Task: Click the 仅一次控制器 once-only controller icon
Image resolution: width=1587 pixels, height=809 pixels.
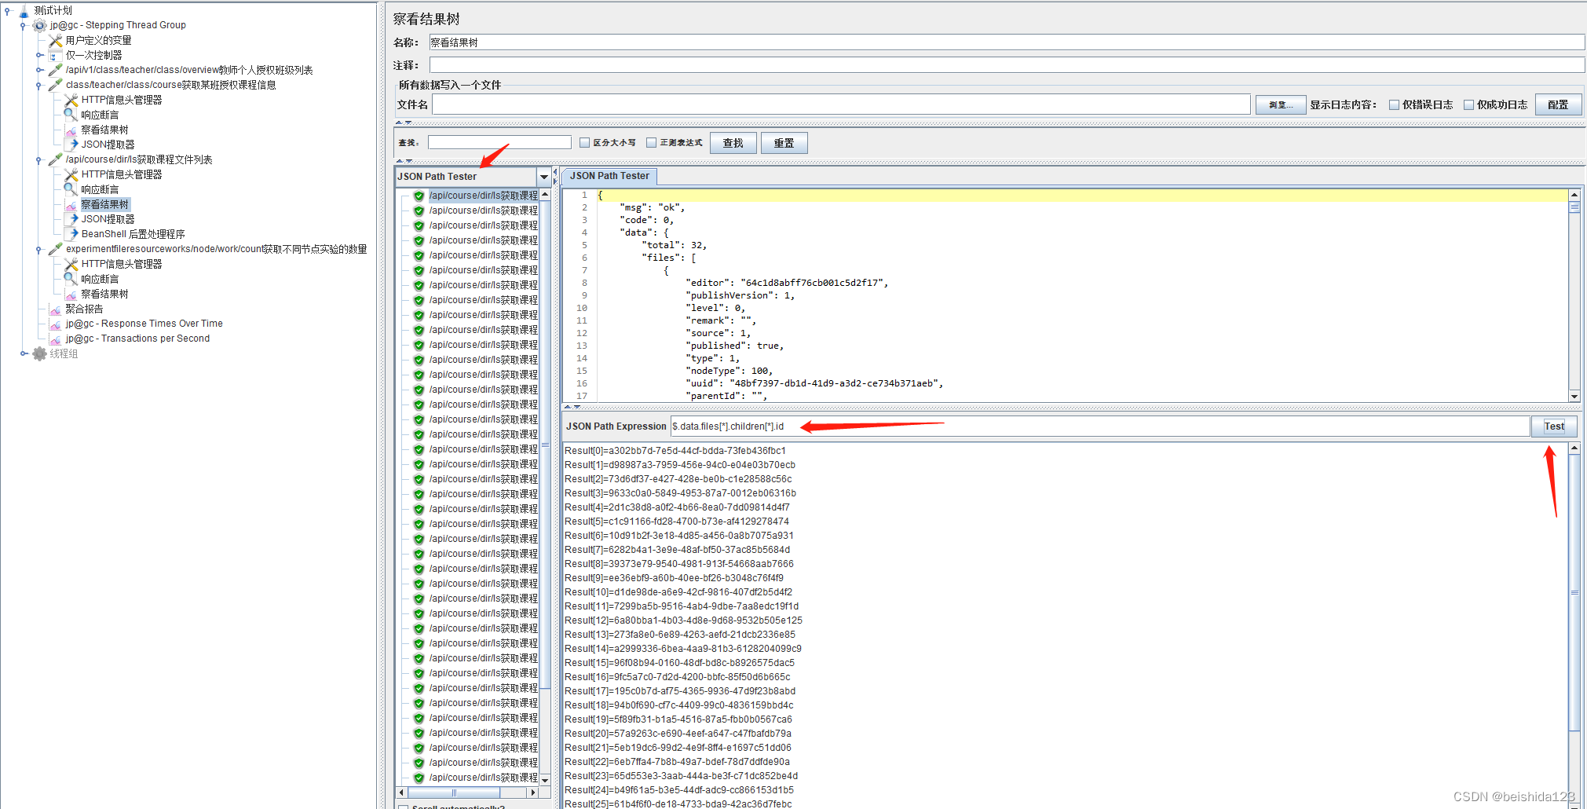Action: point(54,55)
